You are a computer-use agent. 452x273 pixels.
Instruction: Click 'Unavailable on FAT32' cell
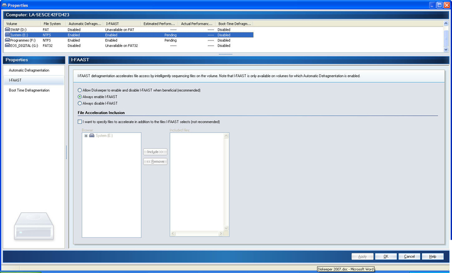[x=121, y=45]
